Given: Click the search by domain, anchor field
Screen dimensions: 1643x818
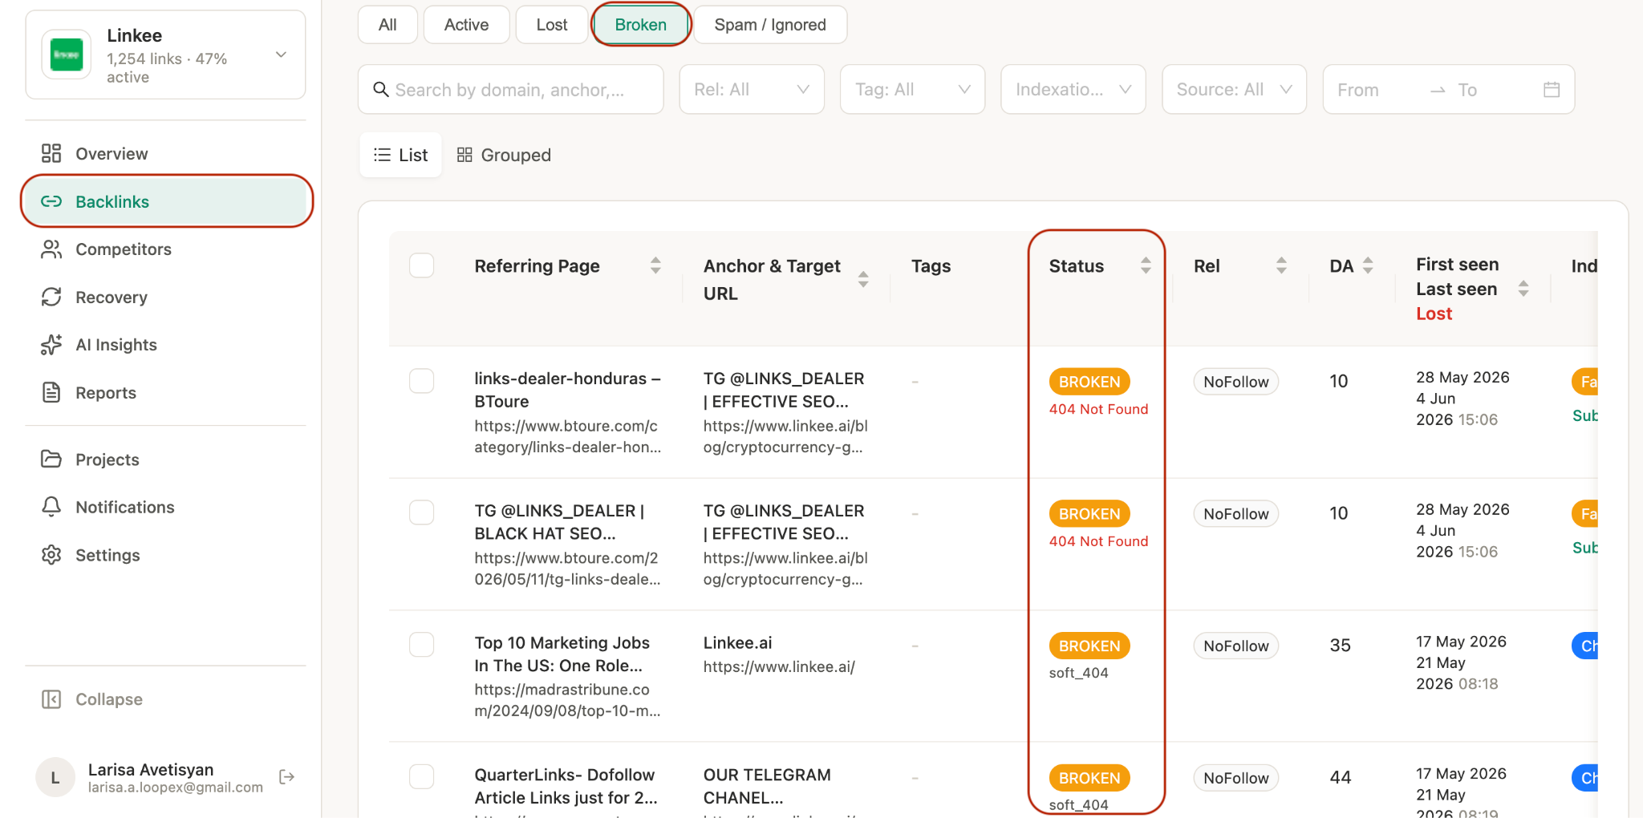Looking at the screenshot, I should pyautogui.click(x=510, y=90).
